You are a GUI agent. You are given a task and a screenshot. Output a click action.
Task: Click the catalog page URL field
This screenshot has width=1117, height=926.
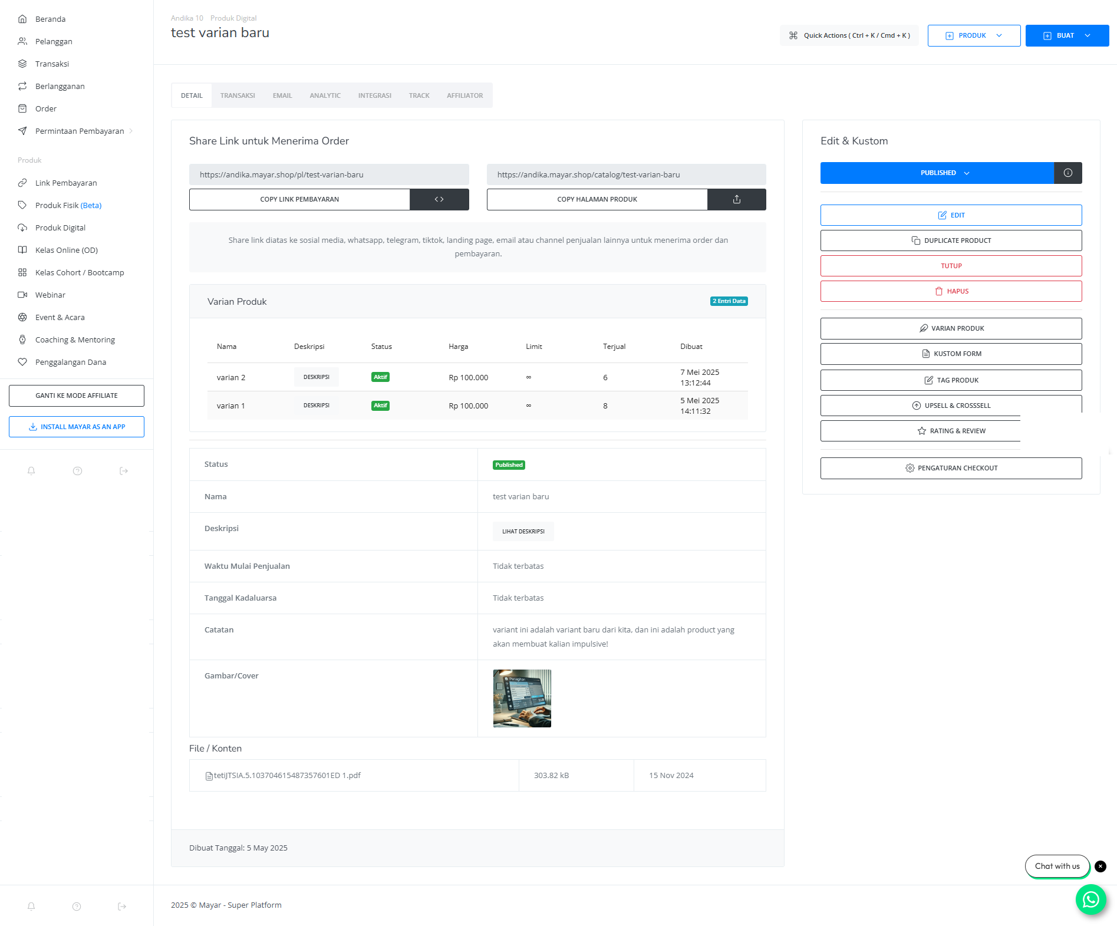(627, 174)
